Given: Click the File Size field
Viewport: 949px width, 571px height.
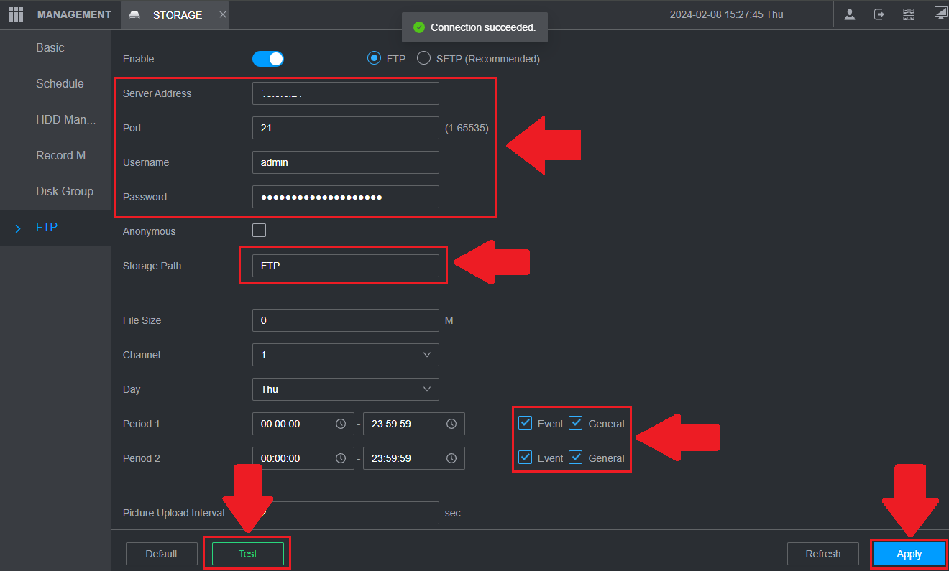Looking at the screenshot, I should pos(346,320).
